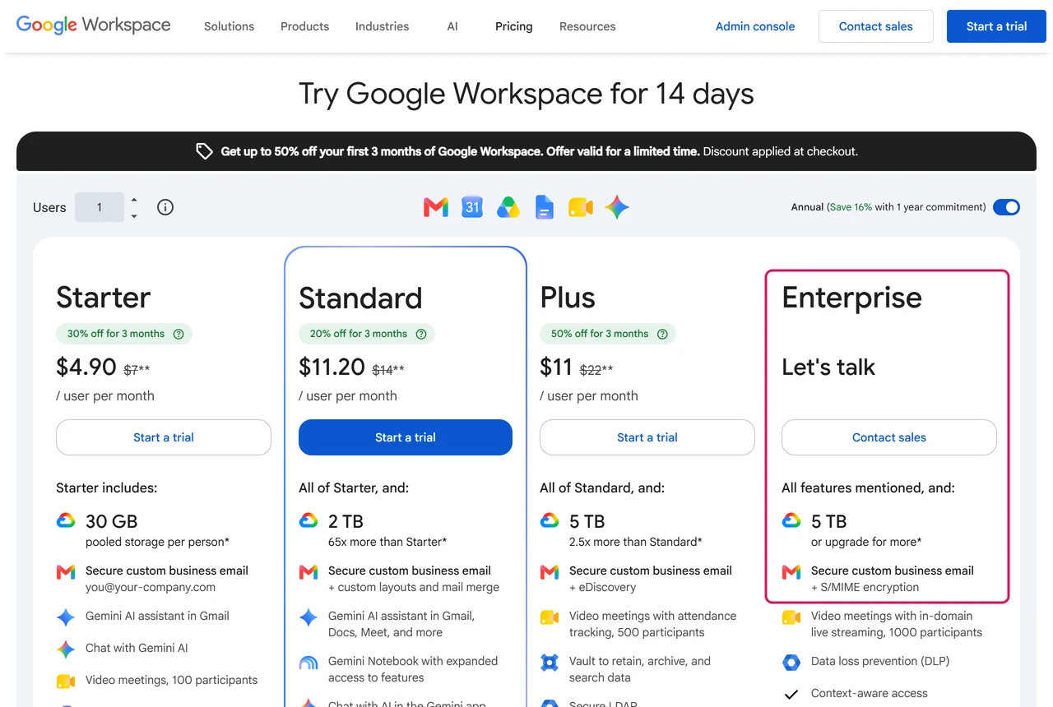
Task: Click help icon on Starter 30% off badge
Action: coord(179,334)
